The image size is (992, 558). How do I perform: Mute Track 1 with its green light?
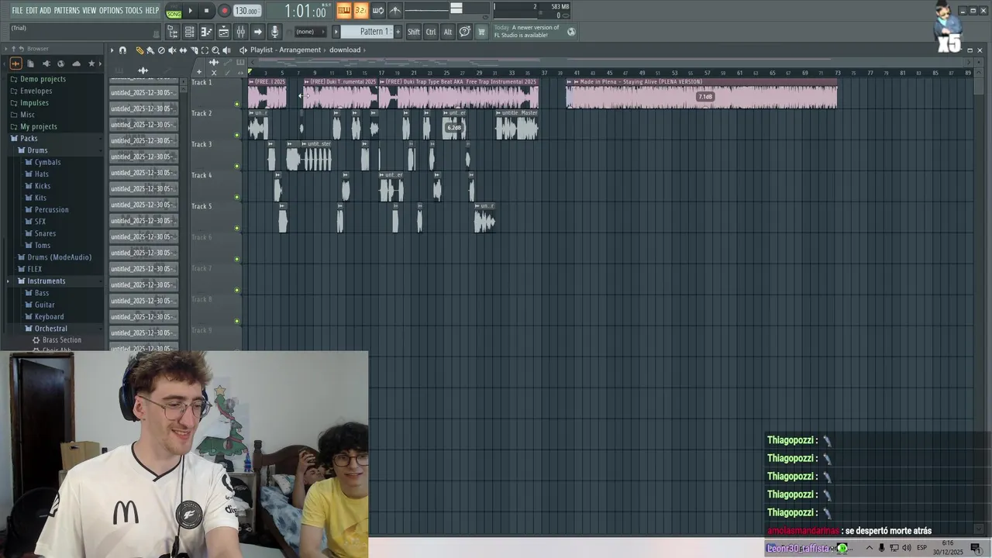pyautogui.click(x=237, y=104)
